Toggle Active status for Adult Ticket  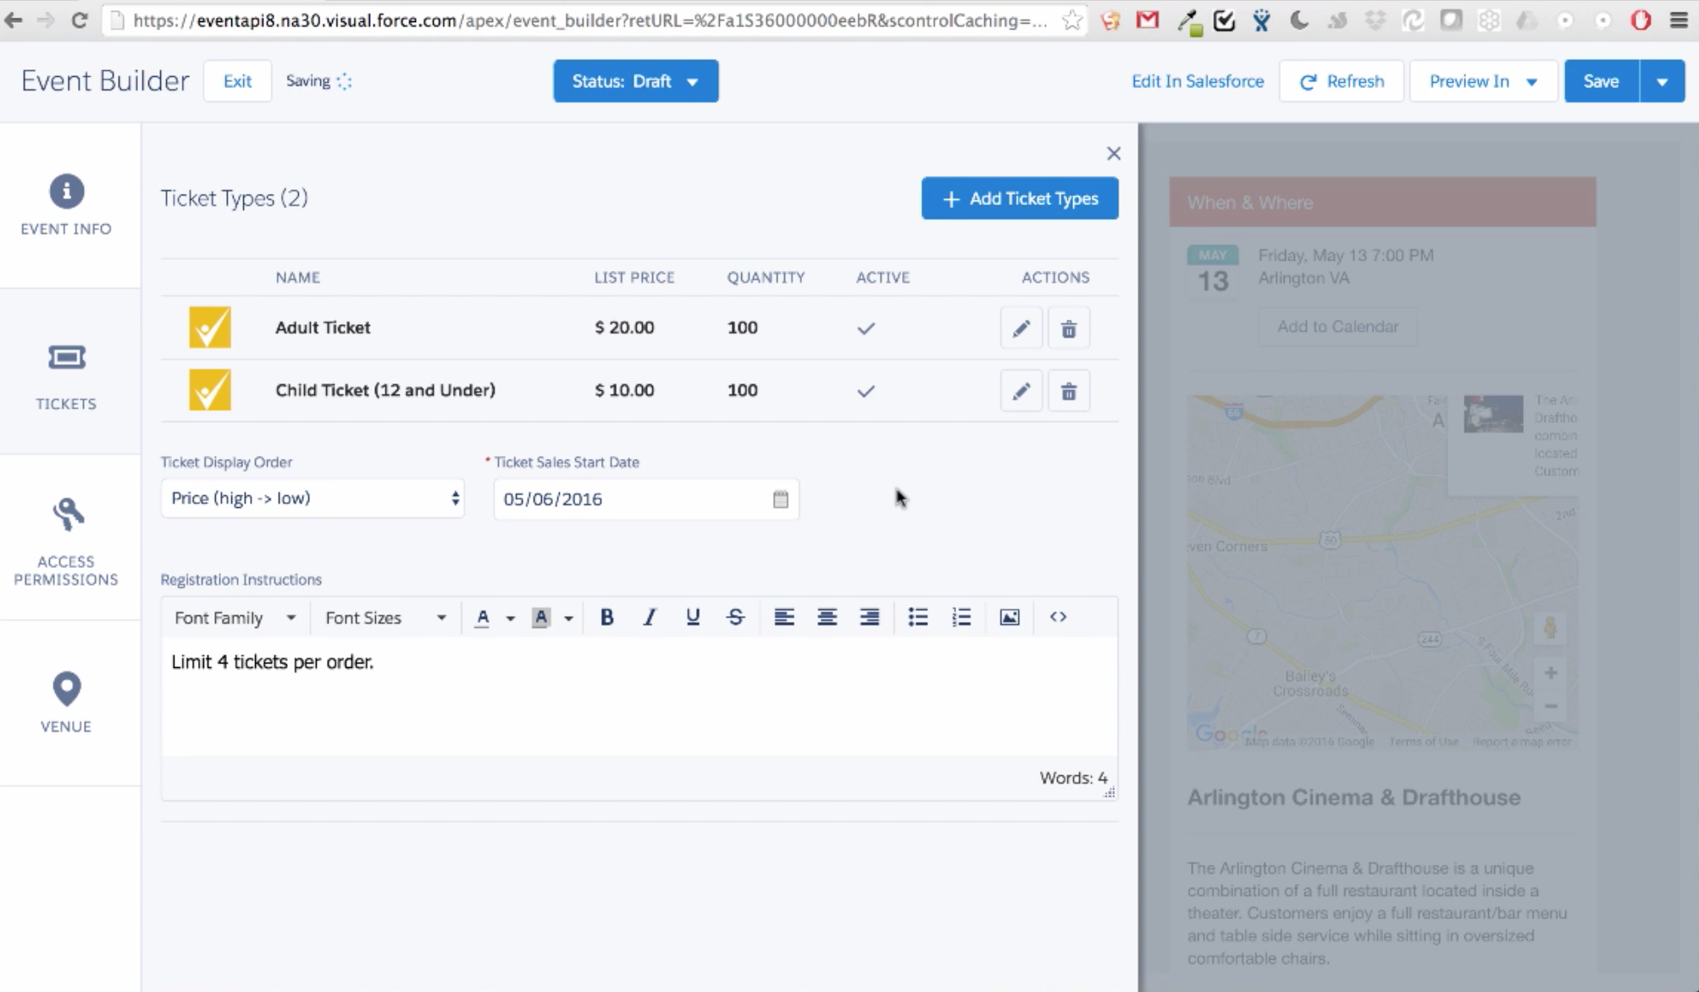[866, 328]
